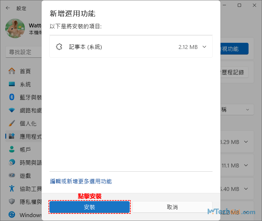Viewport: 262px width, 221px height.
Task: Click the 系統 system icon
Action: click(12, 84)
